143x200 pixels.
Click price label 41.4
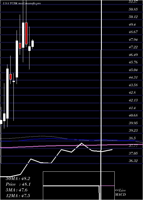click(132, 108)
